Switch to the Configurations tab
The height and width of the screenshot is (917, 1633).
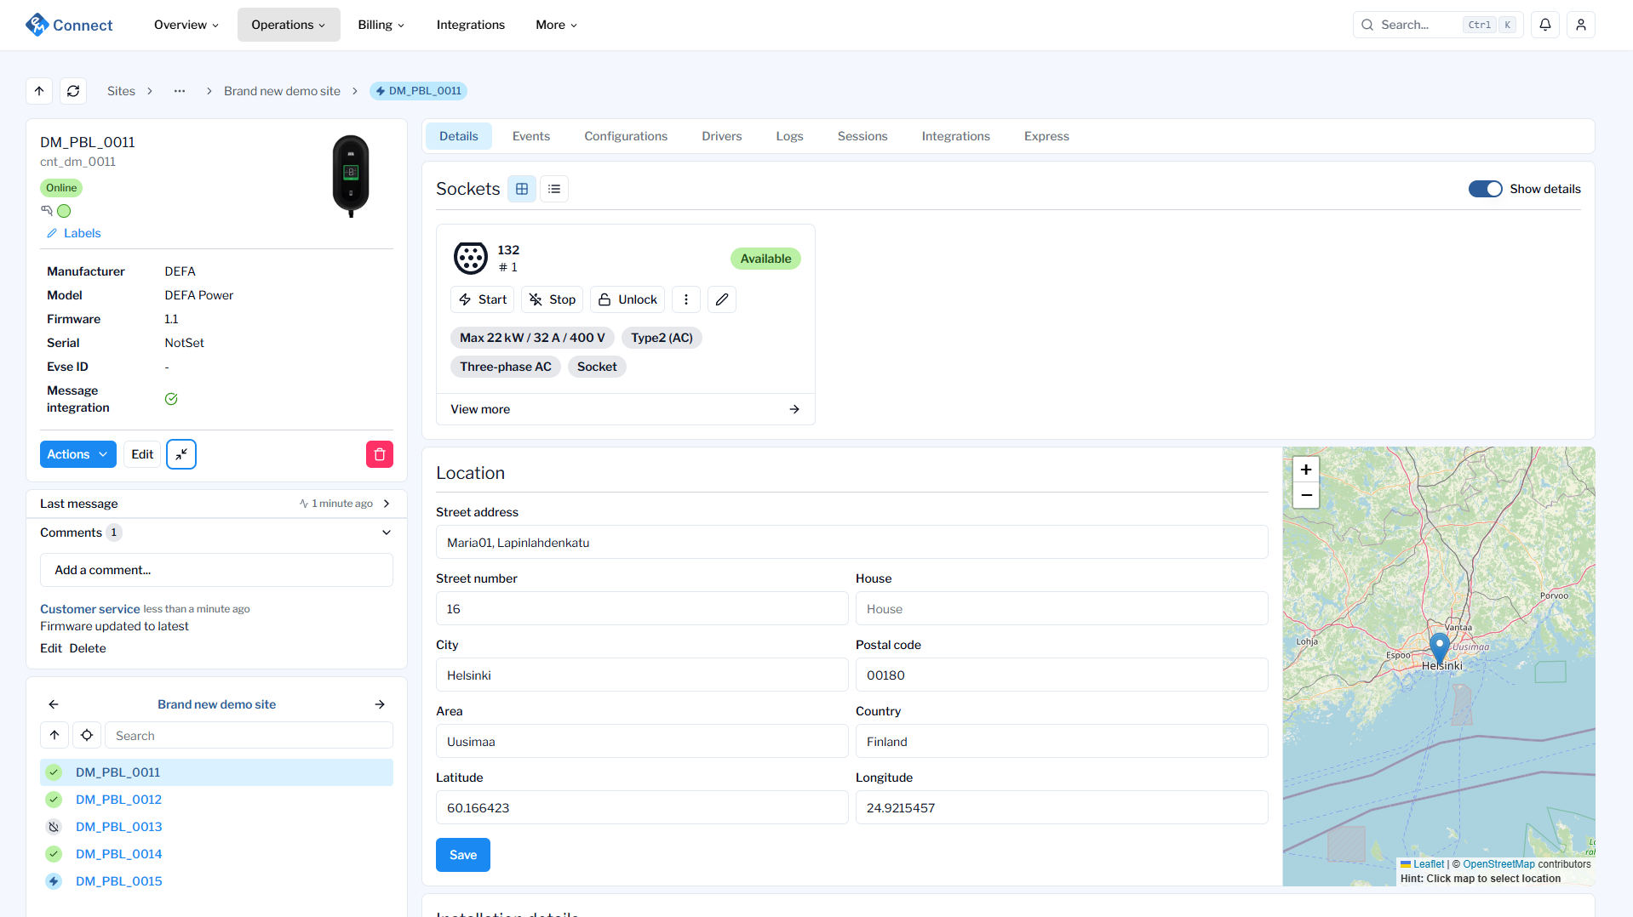coord(625,136)
